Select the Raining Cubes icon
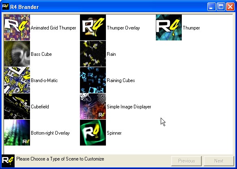 pos(93,80)
